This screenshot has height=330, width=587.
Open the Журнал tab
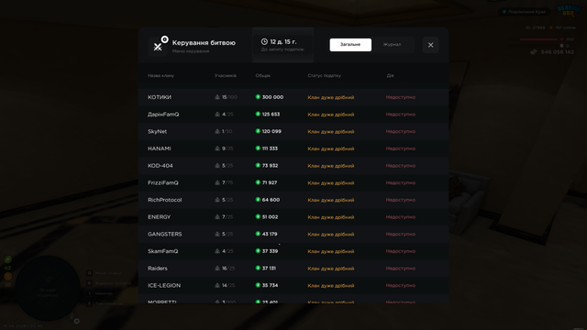392,45
